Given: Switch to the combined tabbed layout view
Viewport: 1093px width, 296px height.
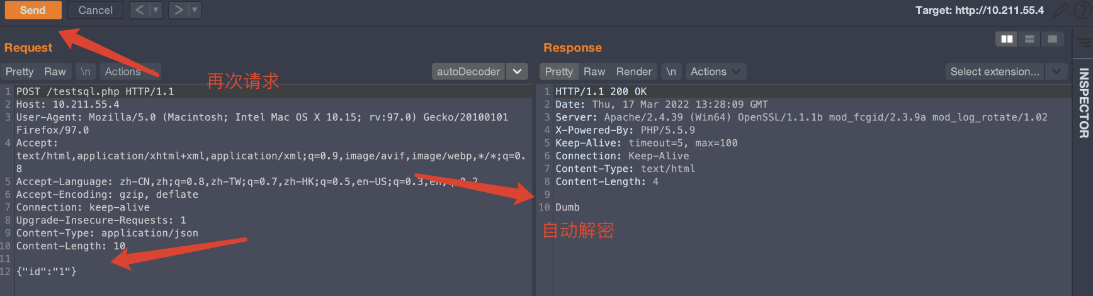Looking at the screenshot, I should click(1052, 39).
